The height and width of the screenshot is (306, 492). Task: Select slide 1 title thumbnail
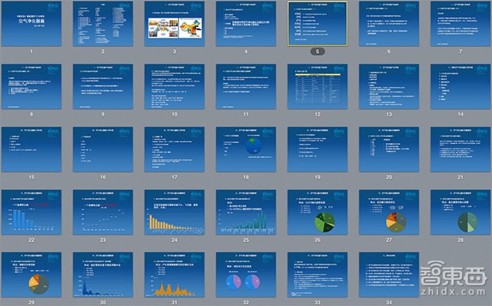coord(32,24)
